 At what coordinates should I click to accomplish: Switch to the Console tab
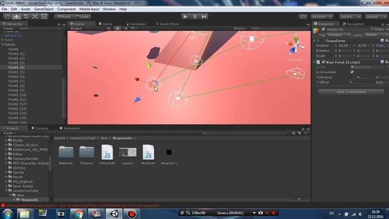coord(40,128)
